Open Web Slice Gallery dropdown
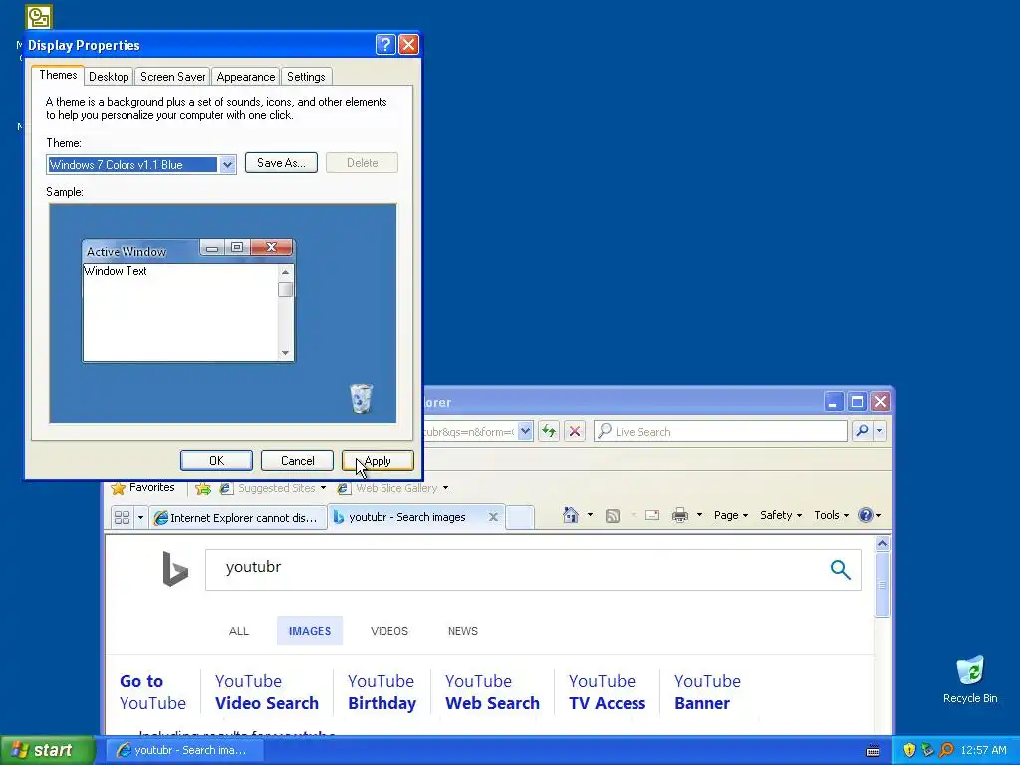This screenshot has width=1020, height=765. pyautogui.click(x=392, y=488)
